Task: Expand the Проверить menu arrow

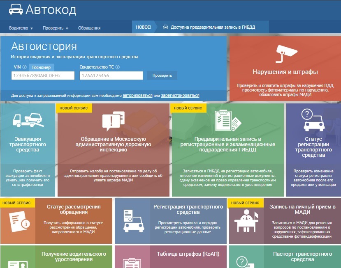Action: pos(67,28)
